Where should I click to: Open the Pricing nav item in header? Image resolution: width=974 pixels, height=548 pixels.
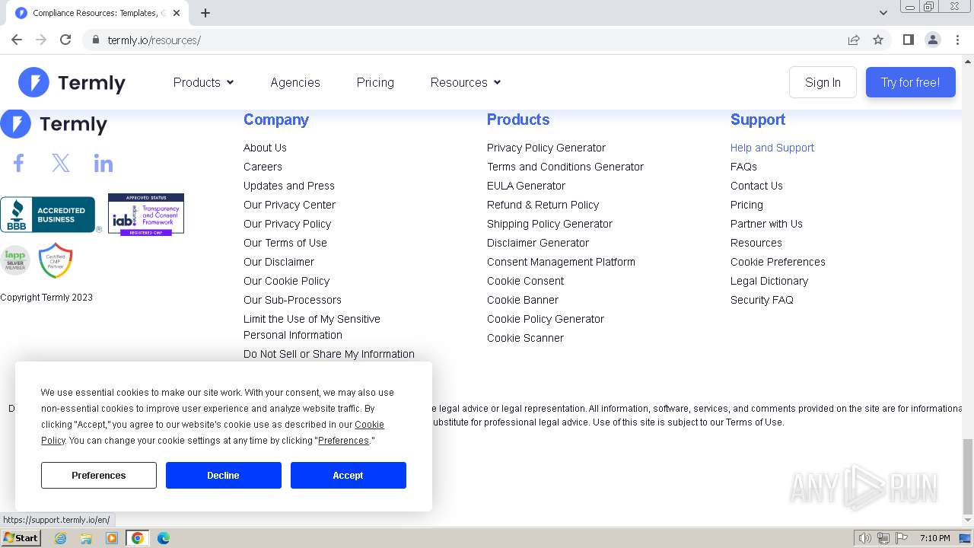point(375,82)
